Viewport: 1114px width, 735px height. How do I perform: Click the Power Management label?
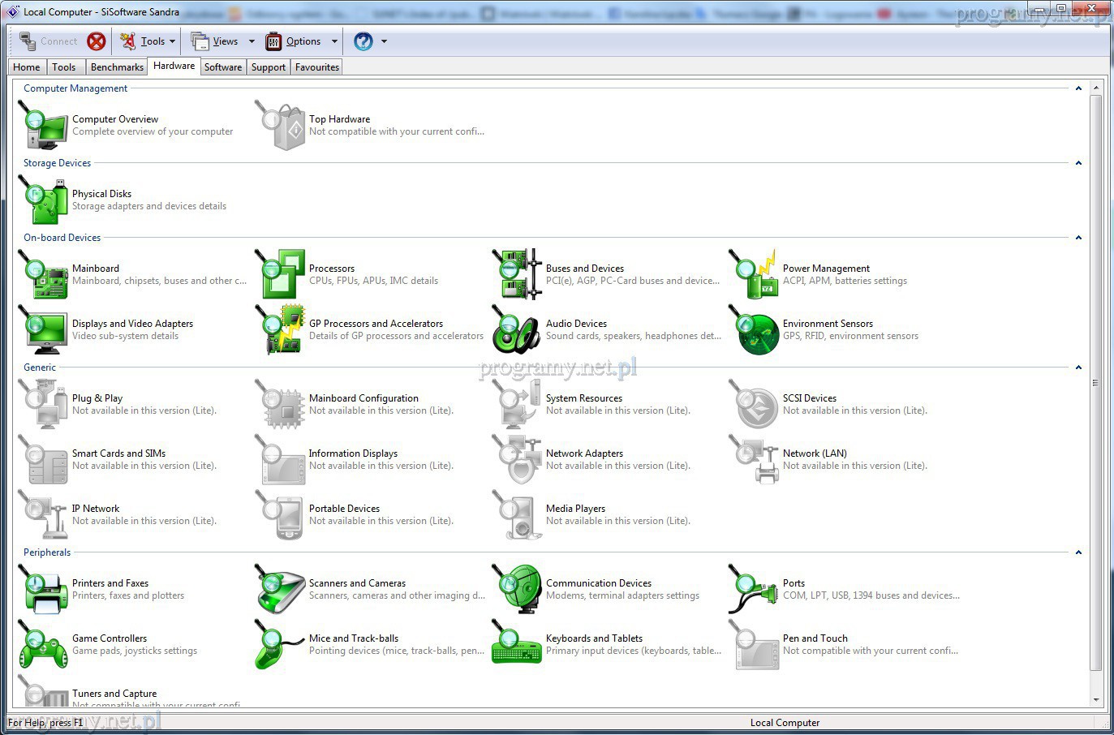[826, 269]
